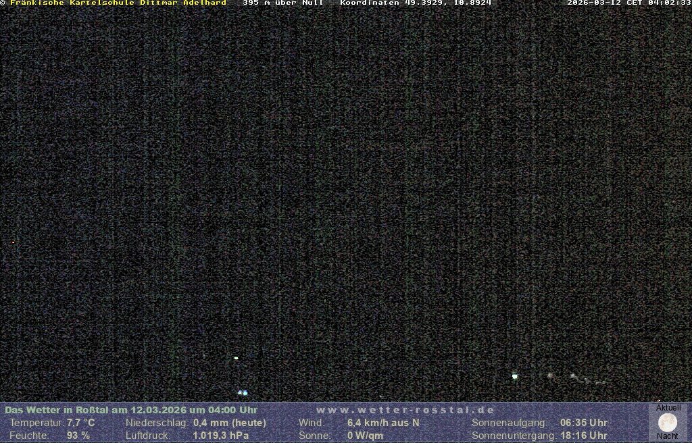This screenshot has width=692, height=443.
Task: Open the www.wetter-rosstal.de link
Action: [x=405, y=410]
